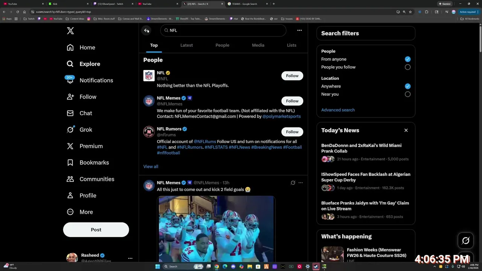
Task: Open the Follow page in sidebar
Action: tap(82, 97)
